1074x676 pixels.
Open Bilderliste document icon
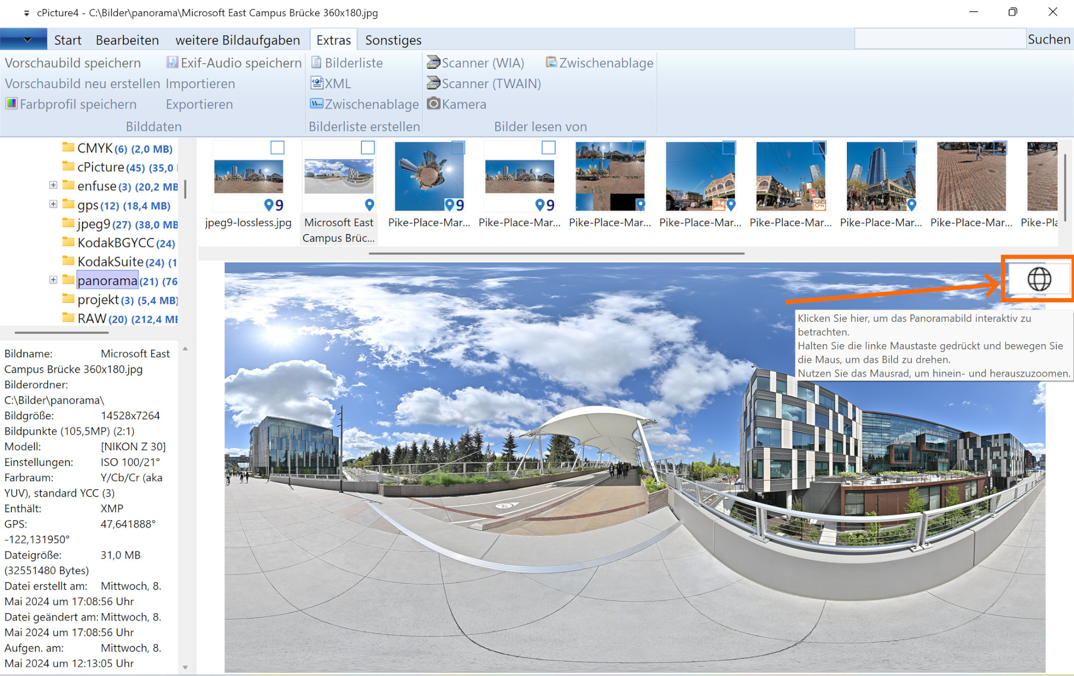316,63
